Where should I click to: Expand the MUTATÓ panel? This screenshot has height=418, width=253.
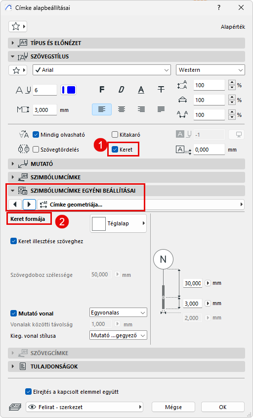126,163
